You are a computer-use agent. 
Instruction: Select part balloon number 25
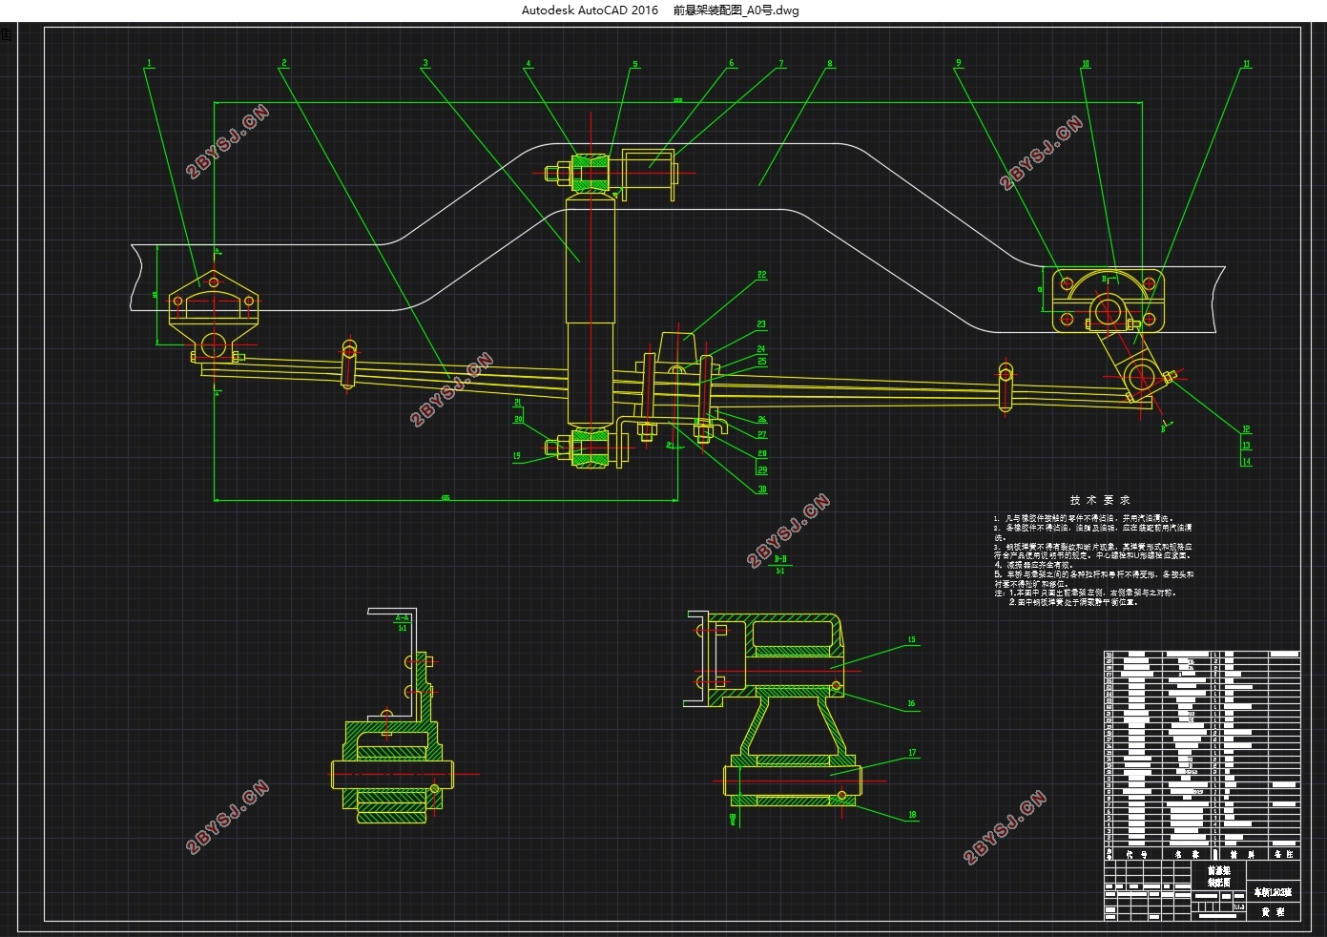762,363
